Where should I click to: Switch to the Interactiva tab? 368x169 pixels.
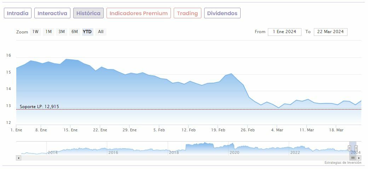point(52,13)
